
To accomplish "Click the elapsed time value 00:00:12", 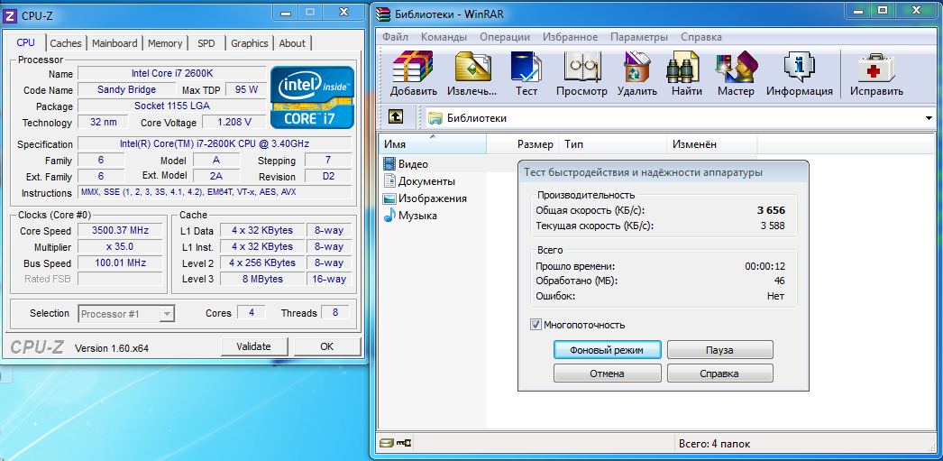I will pos(765,266).
